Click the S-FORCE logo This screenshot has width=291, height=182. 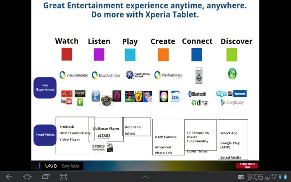98,147
